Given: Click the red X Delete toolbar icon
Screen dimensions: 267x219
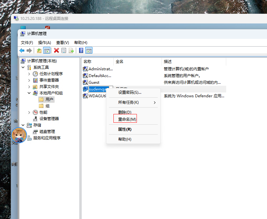Looking at the screenshot, I should click(57, 50).
